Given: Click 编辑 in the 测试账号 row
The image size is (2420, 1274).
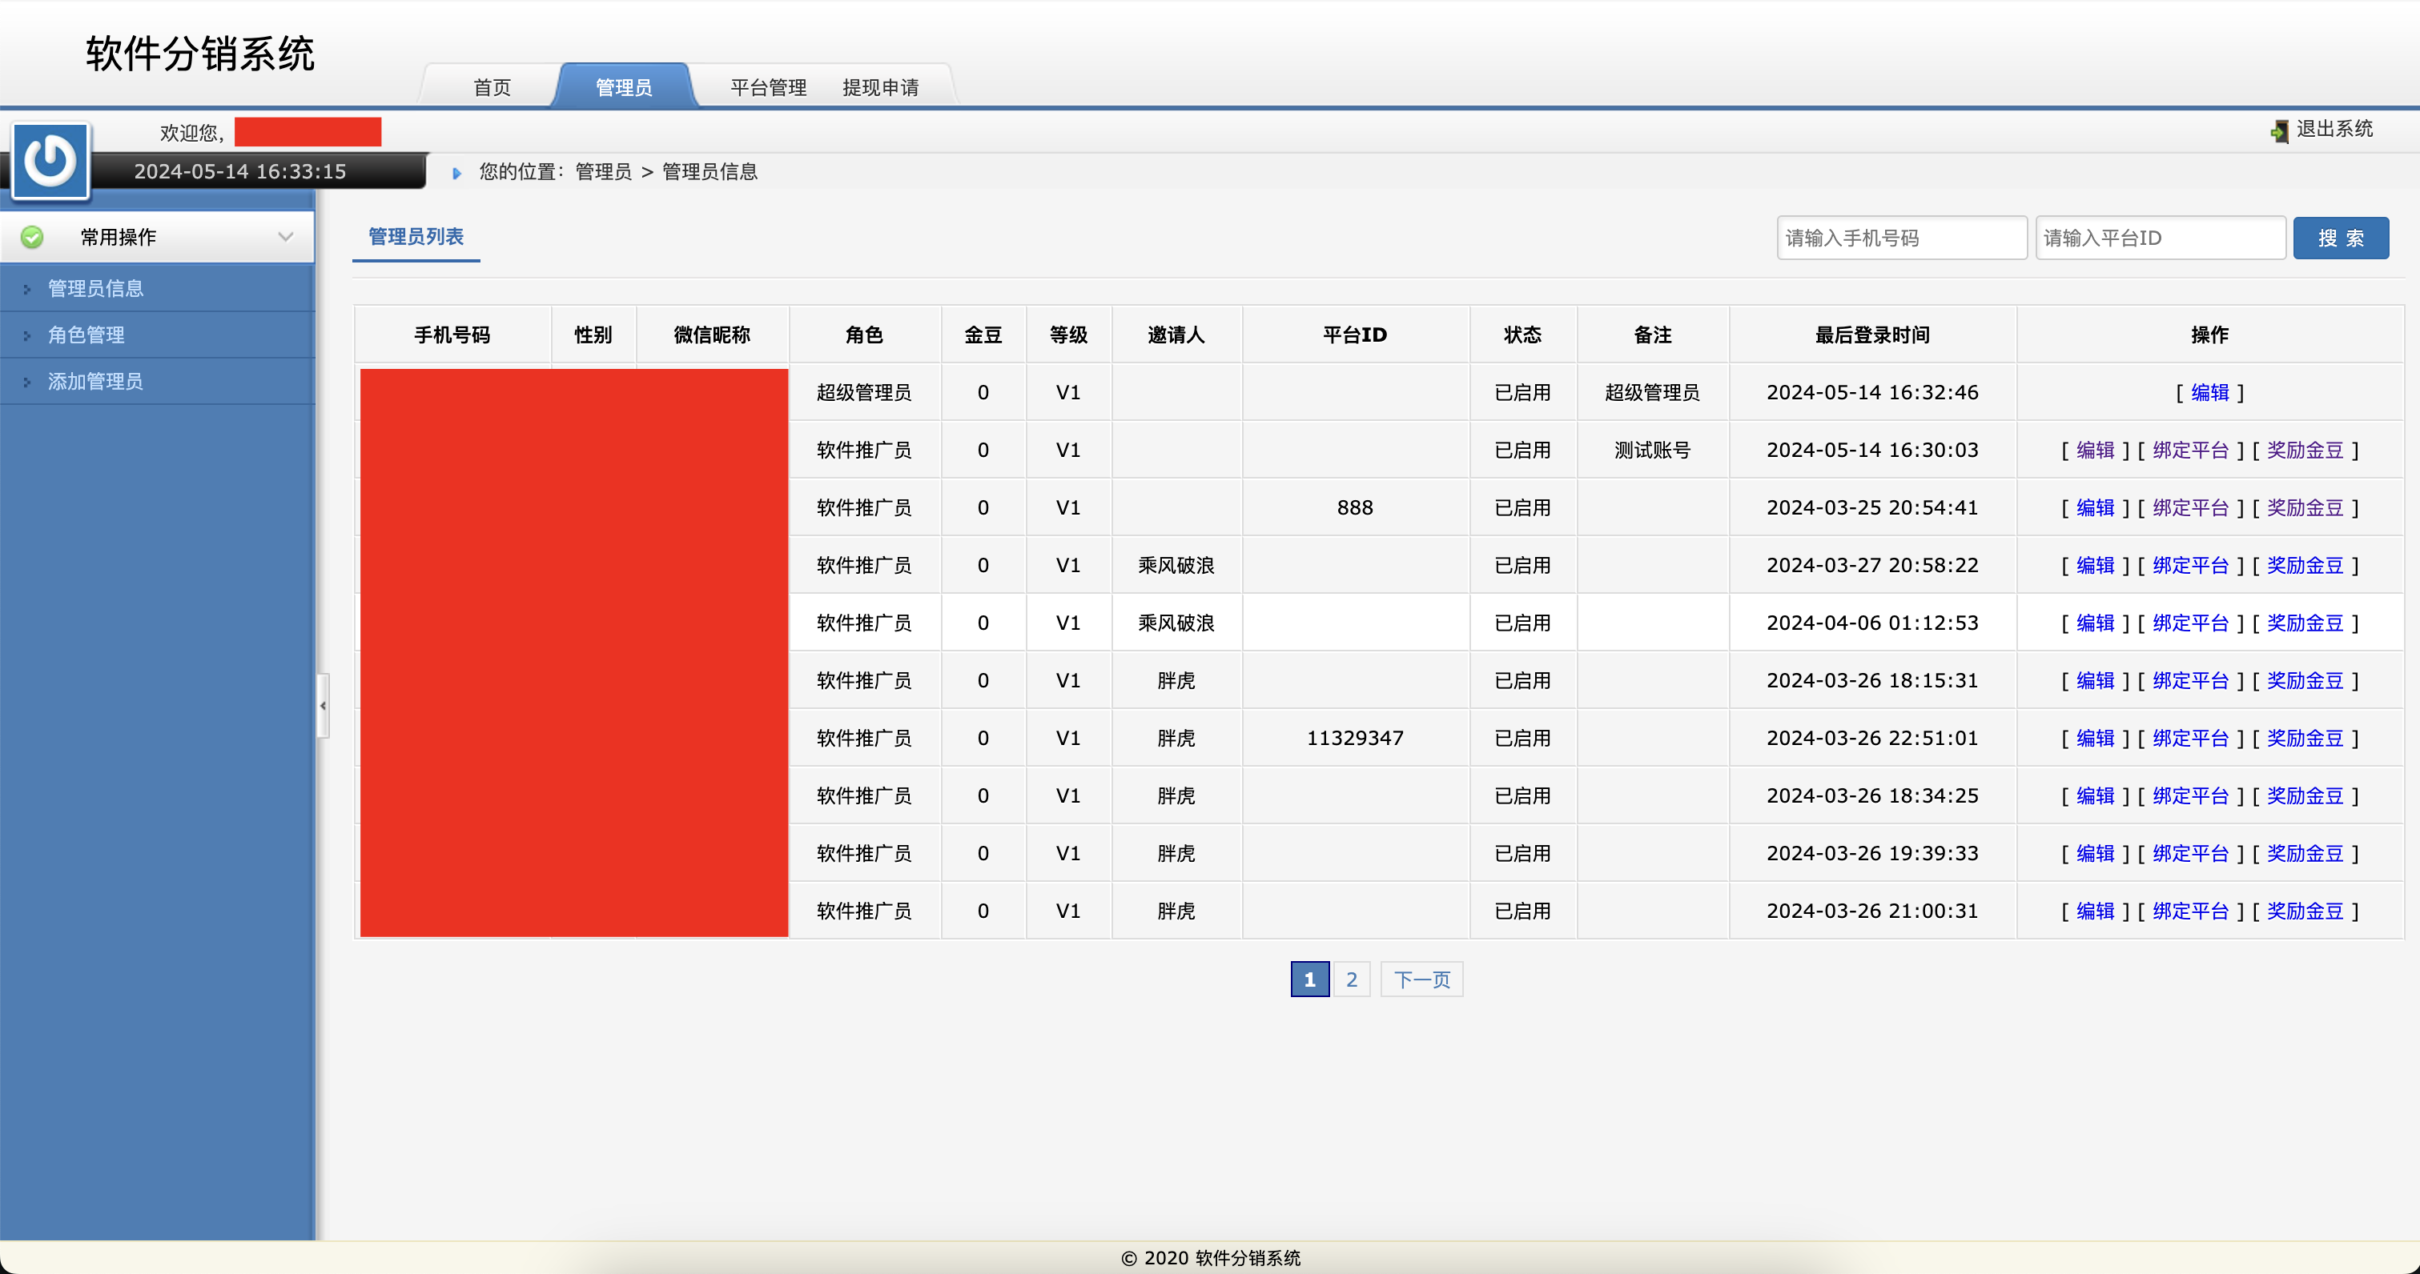Looking at the screenshot, I should tap(2095, 450).
